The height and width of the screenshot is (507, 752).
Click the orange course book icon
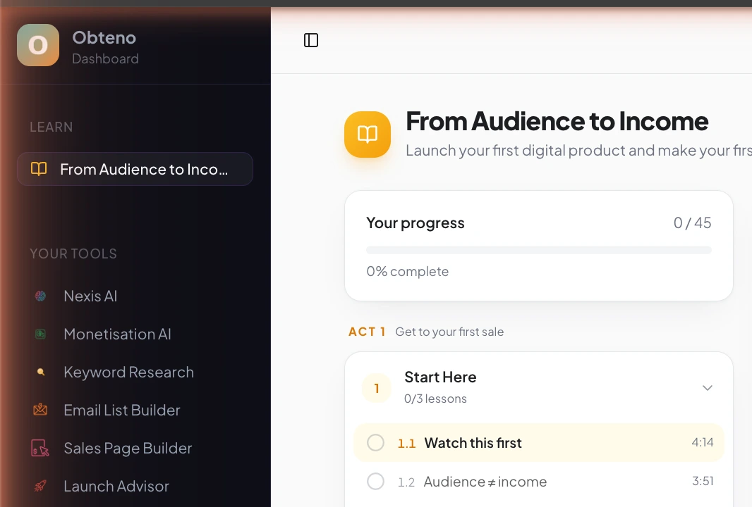tap(368, 134)
